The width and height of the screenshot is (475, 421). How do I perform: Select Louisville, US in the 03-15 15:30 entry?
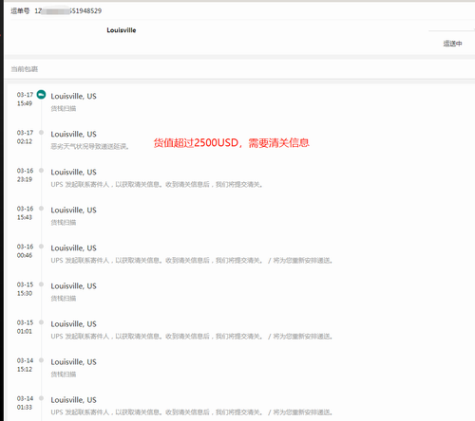click(73, 285)
